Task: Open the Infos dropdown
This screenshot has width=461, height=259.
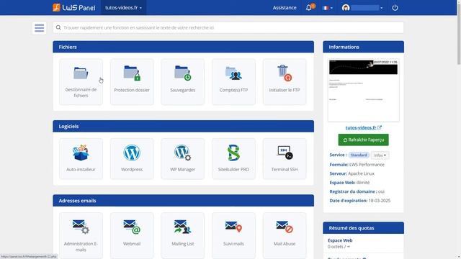Action: pos(380,155)
